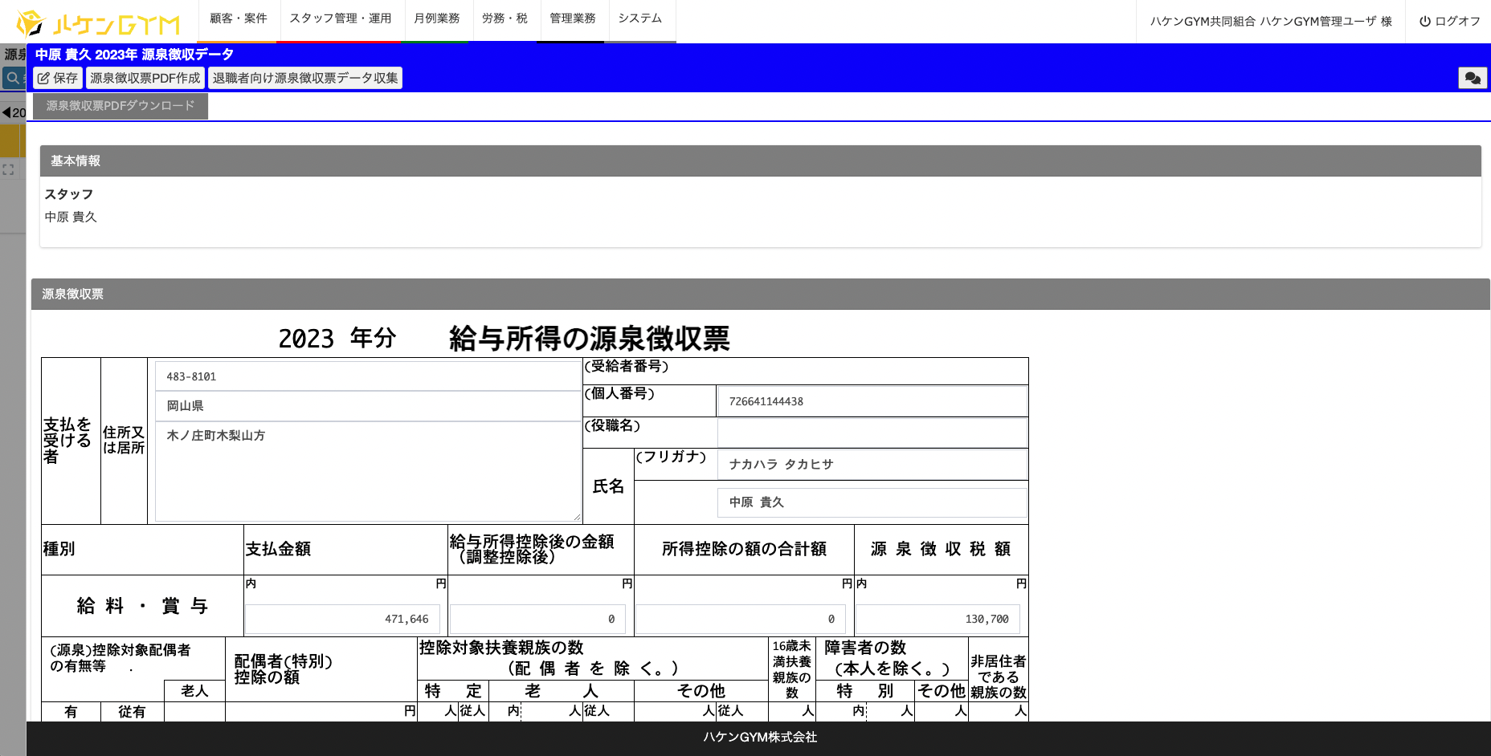Click the 氏名 field 中原 貴久
This screenshot has height=756, width=1491.
(x=872, y=502)
